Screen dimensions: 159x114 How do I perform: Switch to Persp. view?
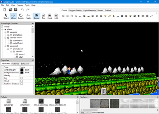(36, 16)
